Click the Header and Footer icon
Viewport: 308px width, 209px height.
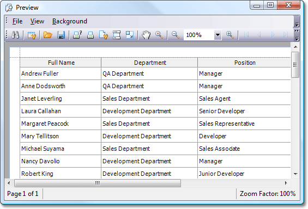(x=117, y=35)
